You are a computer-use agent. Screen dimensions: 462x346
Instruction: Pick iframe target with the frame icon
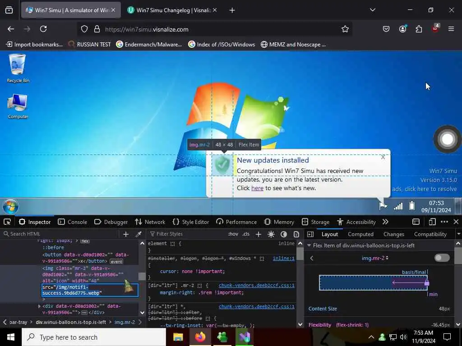416,222
